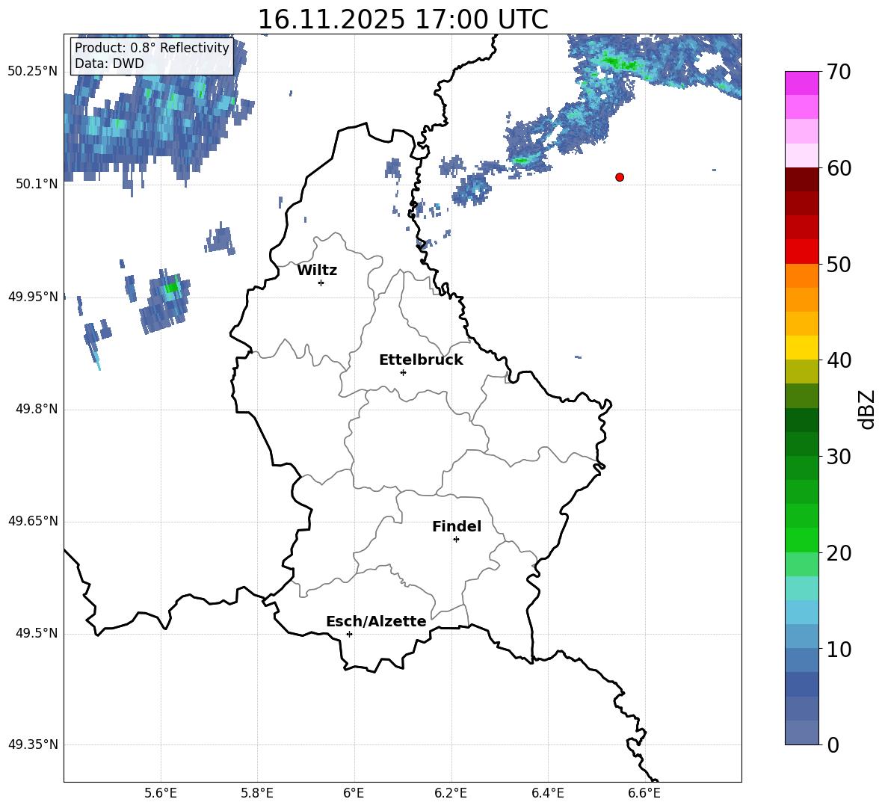Click the Findel city label
The height and width of the screenshot is (808, 885).
point(457,526)
